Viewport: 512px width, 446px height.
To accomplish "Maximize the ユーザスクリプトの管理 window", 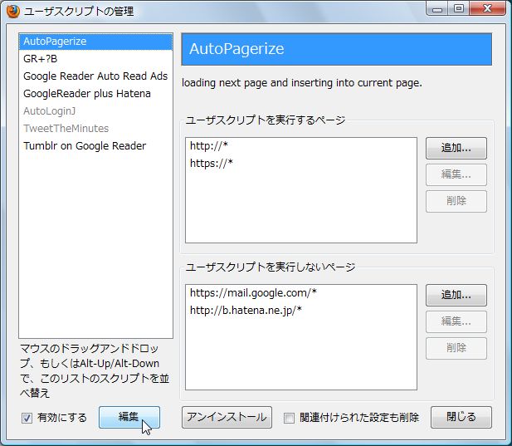I will point(459,9).
